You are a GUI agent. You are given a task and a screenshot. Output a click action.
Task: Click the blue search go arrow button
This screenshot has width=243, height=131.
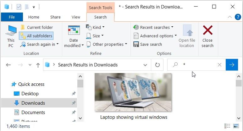click(x=232, y=65)
